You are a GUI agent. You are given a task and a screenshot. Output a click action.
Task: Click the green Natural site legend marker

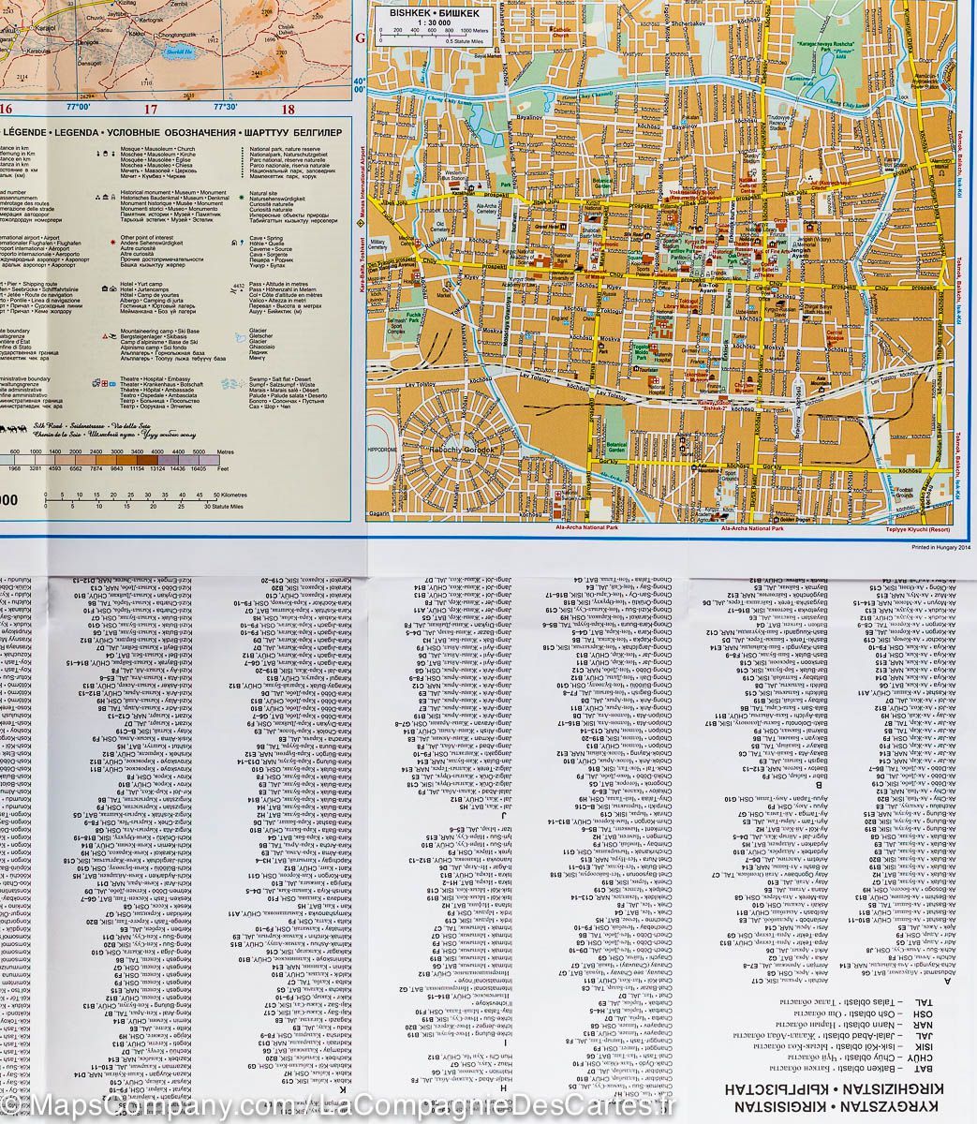tap(242, 198)
